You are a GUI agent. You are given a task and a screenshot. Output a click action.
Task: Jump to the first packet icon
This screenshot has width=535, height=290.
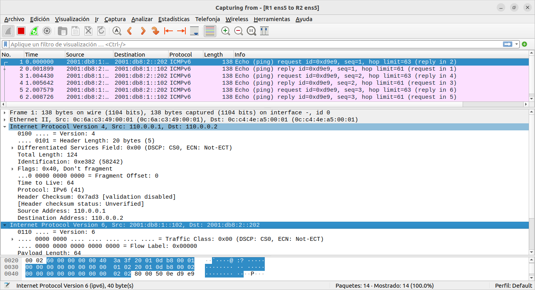click(x=169, y=31)
